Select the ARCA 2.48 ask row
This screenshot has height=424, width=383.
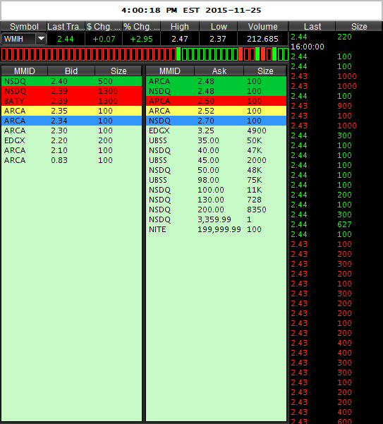click(x=217, y=81)
